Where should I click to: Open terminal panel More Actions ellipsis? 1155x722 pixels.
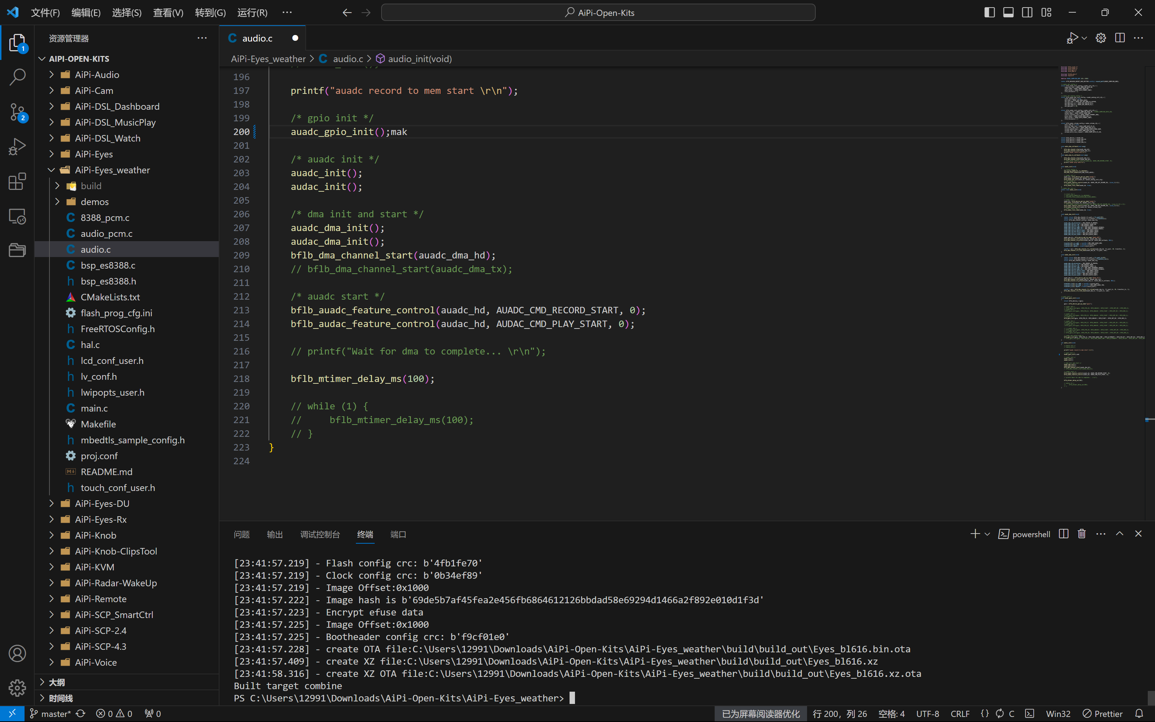pyautogui.click(x=1100, y=534)
